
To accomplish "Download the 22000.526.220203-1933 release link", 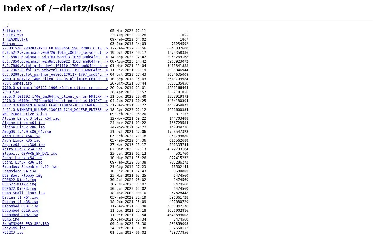I will [55, 48].
